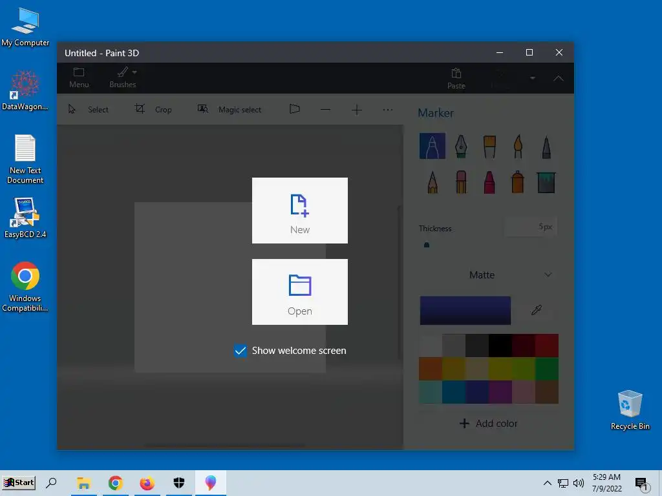Choose the bright red swatch
This screenshot has width=662, height=496.
547,346
